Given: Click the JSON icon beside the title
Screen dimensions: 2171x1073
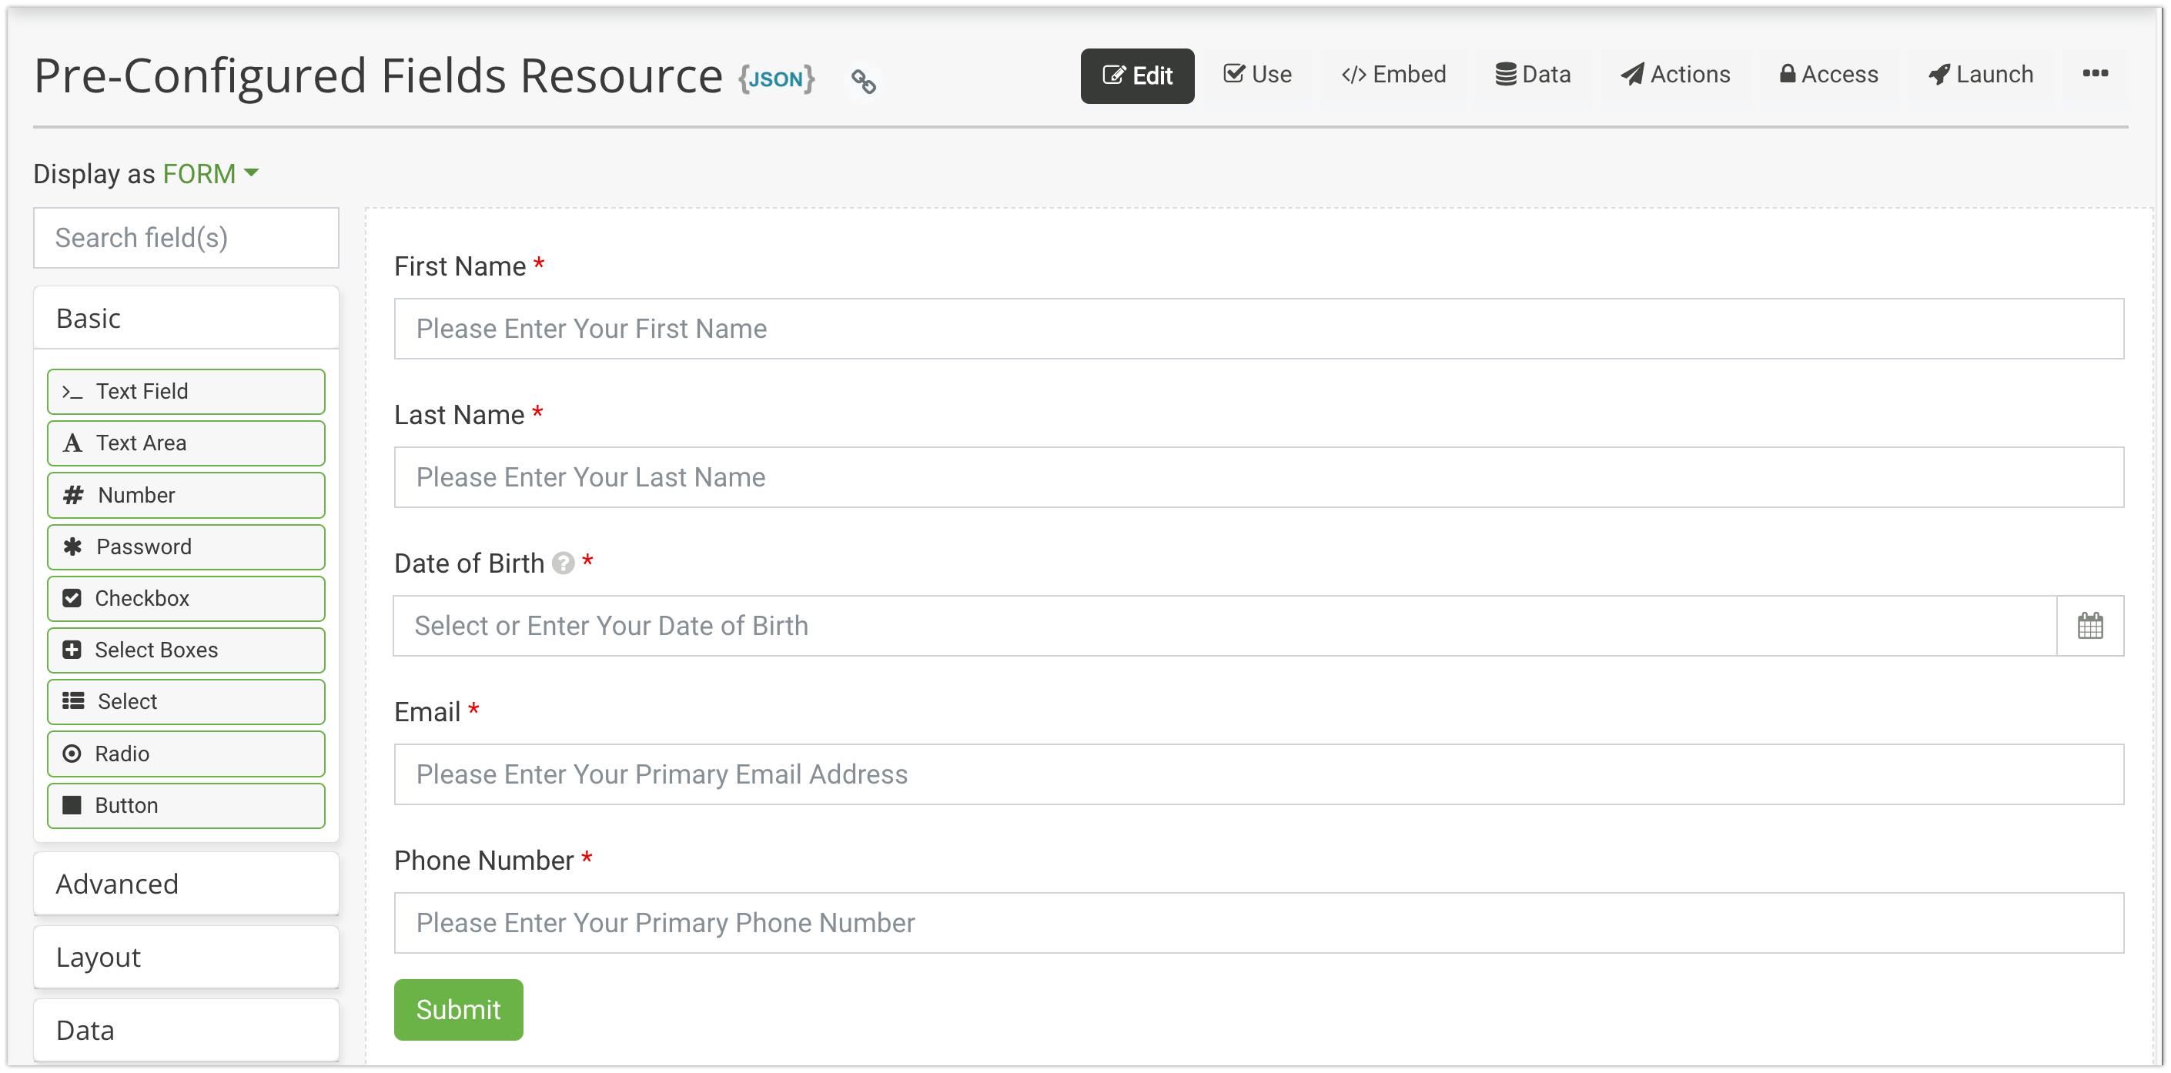Looking at the screenshot, I should (x=776, y=79).
